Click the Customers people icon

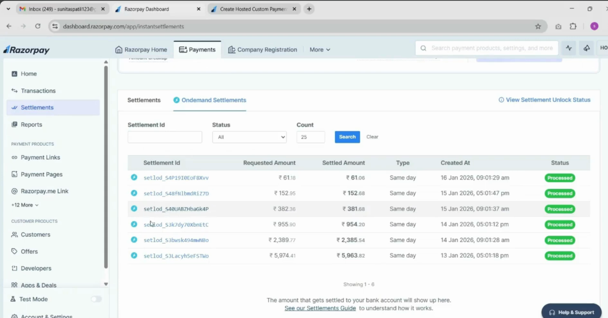click(x=14, y=234)
